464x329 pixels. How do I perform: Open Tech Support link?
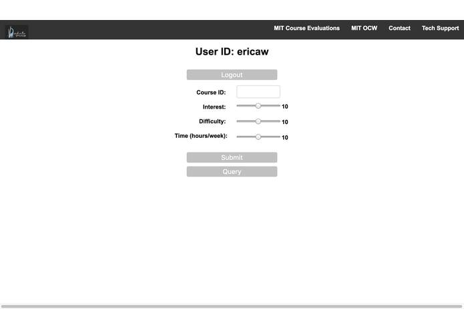440,29
